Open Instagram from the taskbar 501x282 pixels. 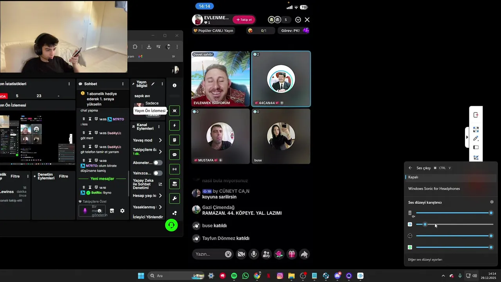(280, 276)
